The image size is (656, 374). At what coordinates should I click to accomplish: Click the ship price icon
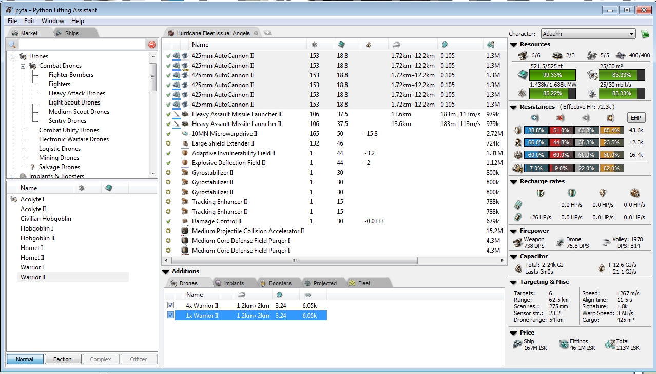[x=517, y=344]
